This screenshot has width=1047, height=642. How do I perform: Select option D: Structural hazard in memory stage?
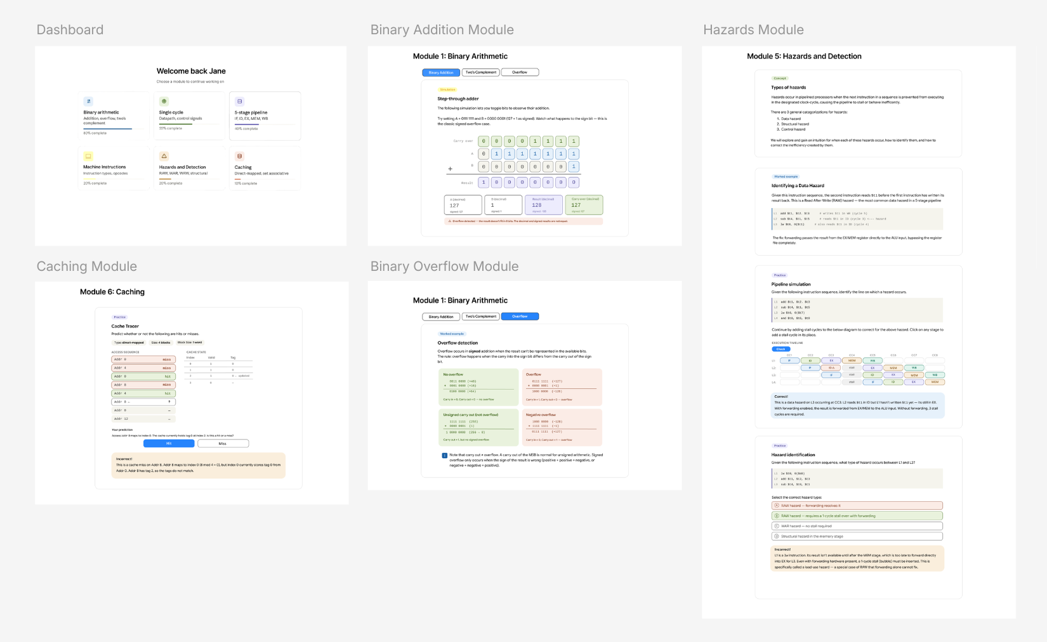click(857, 536)
